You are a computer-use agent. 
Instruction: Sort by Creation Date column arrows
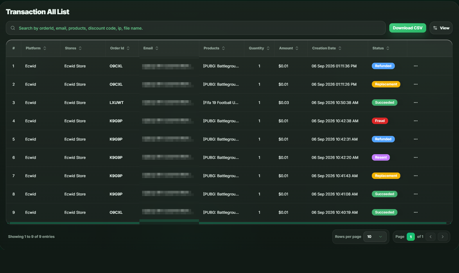(x=340, y=48)
